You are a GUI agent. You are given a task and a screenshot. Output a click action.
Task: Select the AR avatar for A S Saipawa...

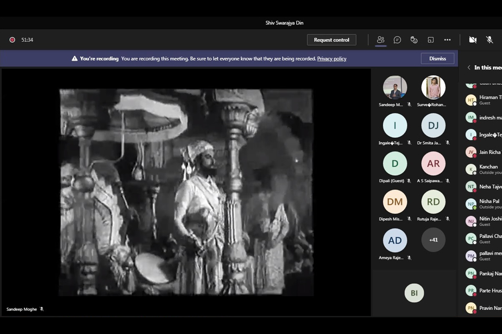[x=433, y=163]
